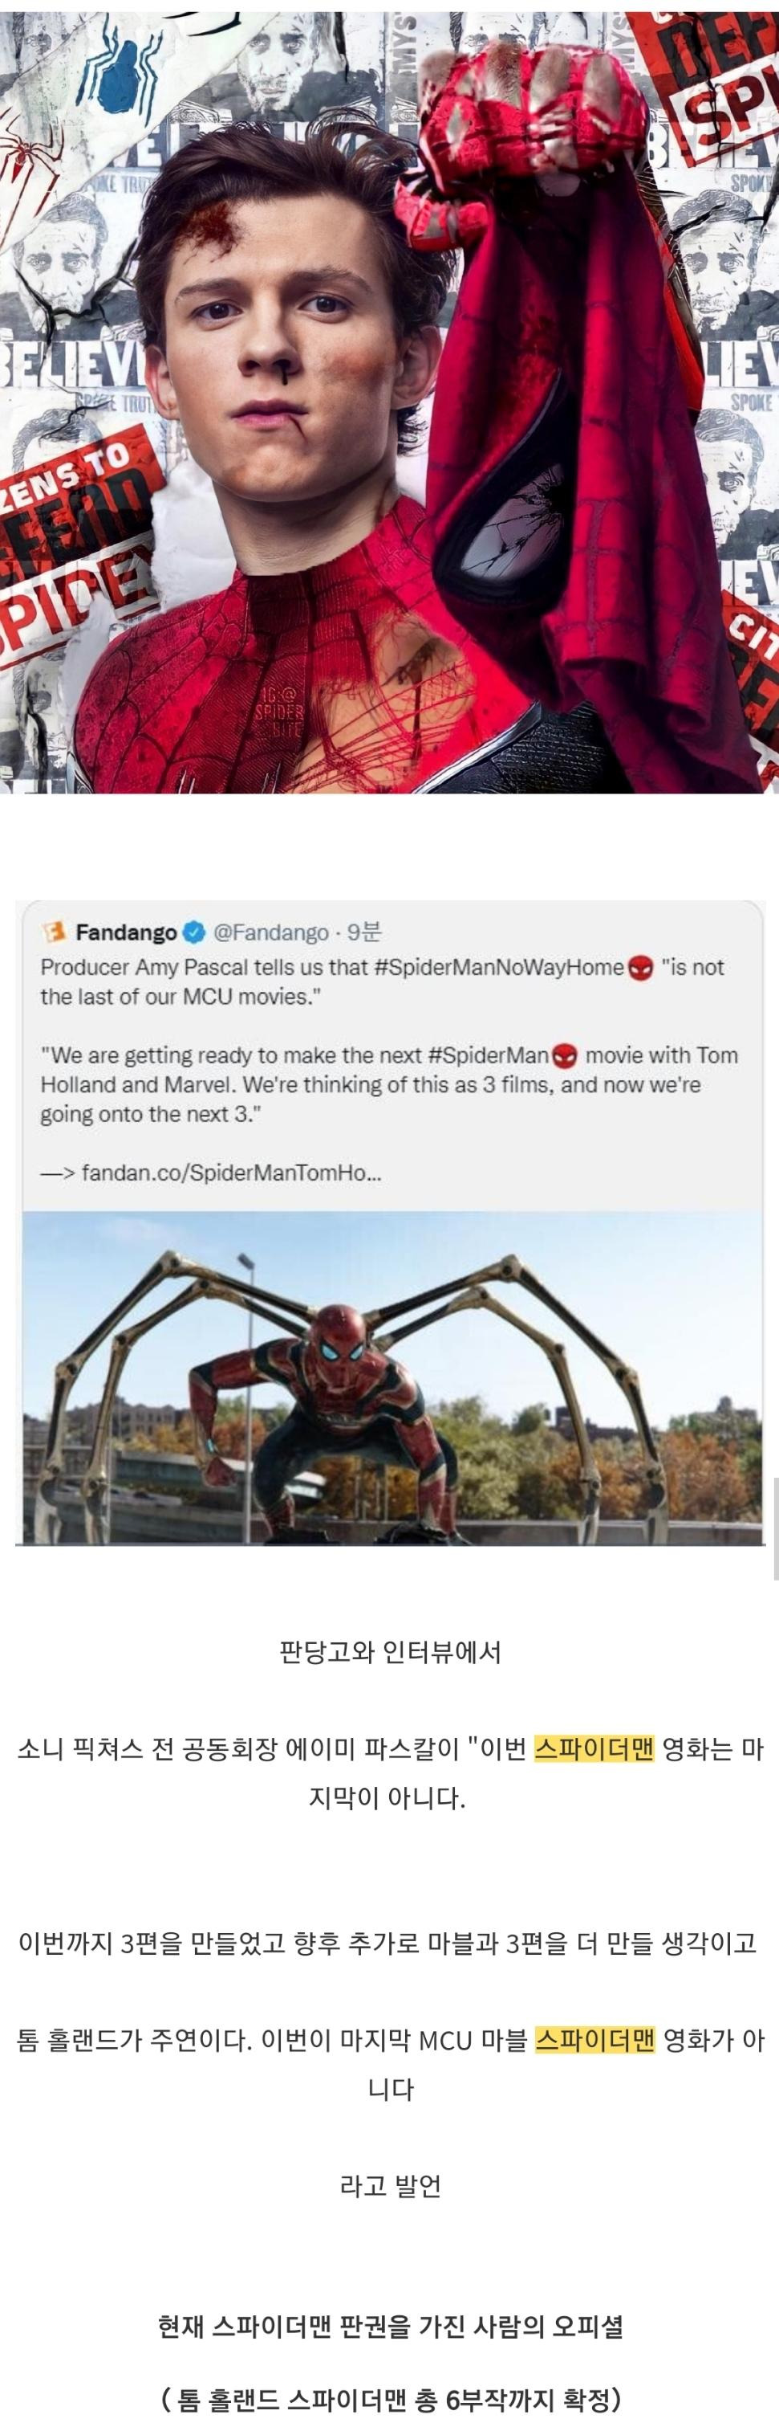
Task: Click the blue verified badge beside Fandango
Action: click(193, 933)
